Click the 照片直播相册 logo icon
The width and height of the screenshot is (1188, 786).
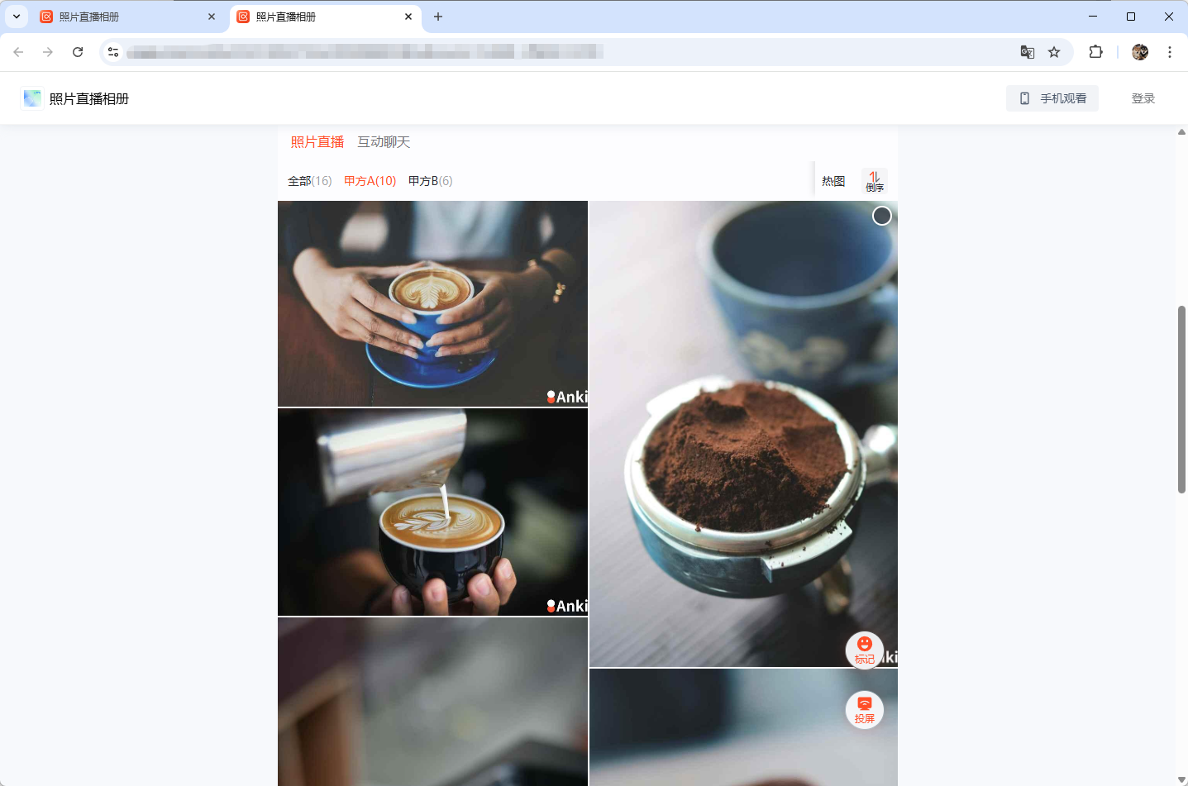pyautogui.click(x=32, y=98)
